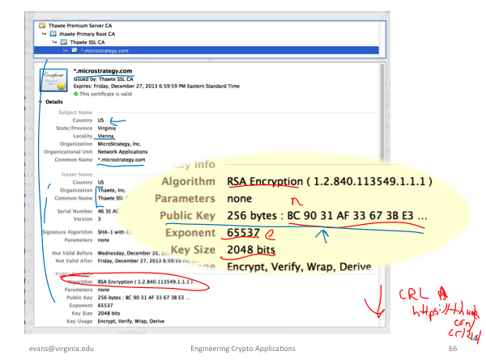Click 'This certificate is valid' text
Image resolution: width=486 pixels, height=364 pixels.
tap(105, 94)
